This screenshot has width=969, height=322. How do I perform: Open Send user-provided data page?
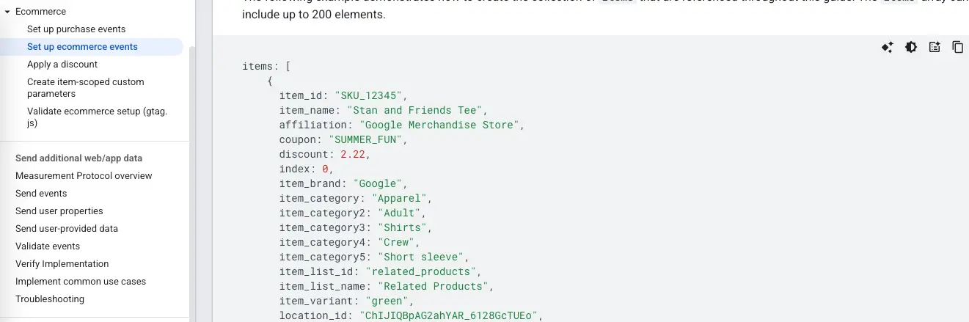[x=67, y=229]
